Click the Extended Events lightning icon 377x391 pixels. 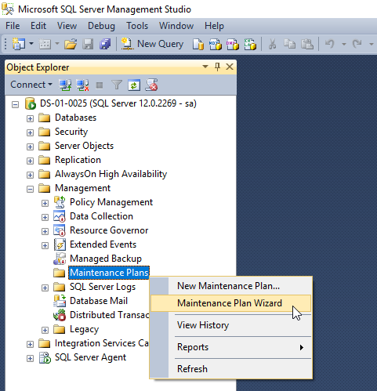(60, 244)
